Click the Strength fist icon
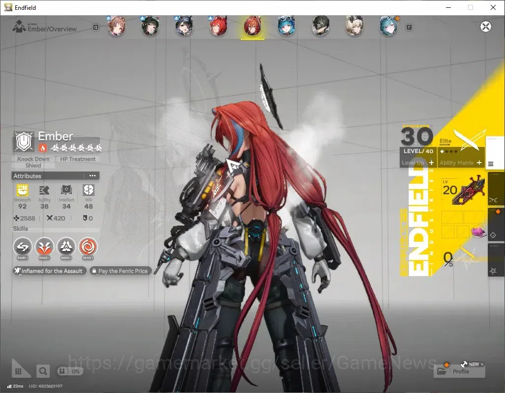This screenshot has width=505, height=393. pos(22,190)
